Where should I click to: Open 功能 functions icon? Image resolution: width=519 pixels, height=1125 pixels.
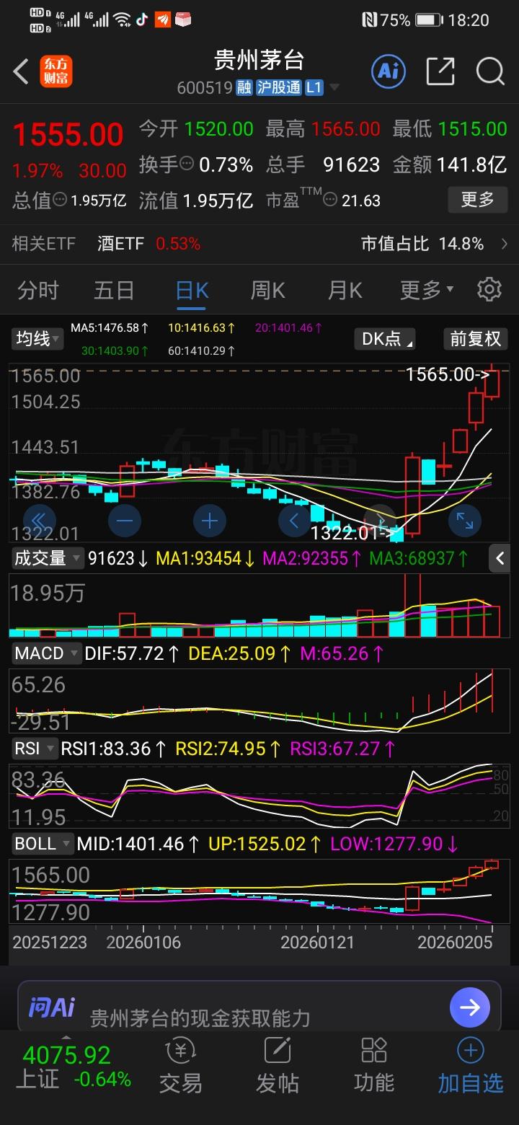click(x=374, y=1067)
